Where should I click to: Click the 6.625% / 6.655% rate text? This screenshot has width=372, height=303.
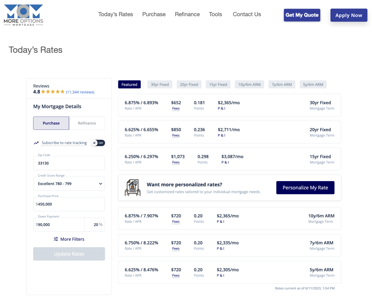point(141,130)
